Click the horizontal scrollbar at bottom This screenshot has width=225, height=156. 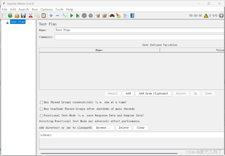(109, 153)
